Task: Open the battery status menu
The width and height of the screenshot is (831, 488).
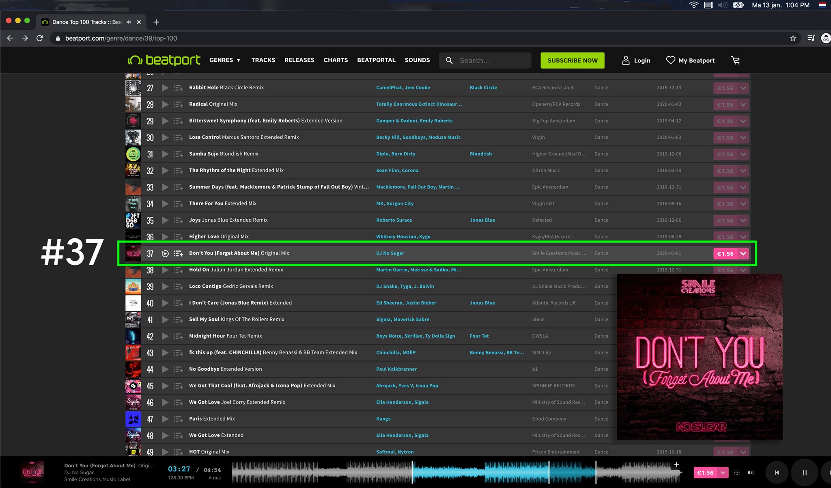Action: (738, 5)
